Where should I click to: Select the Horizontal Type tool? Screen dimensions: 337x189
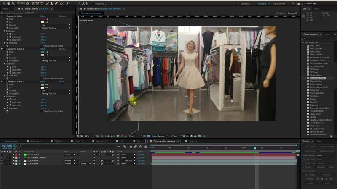tap(42, 3)
